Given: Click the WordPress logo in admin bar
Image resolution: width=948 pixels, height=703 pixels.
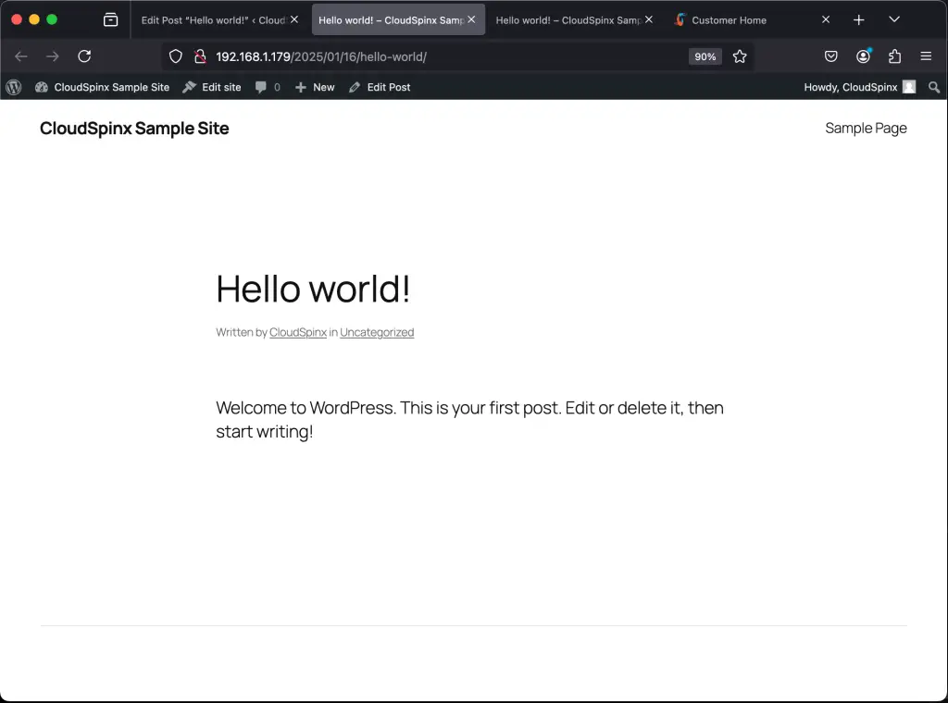Looking at the screenshot, I should click(x=13, y=87).
